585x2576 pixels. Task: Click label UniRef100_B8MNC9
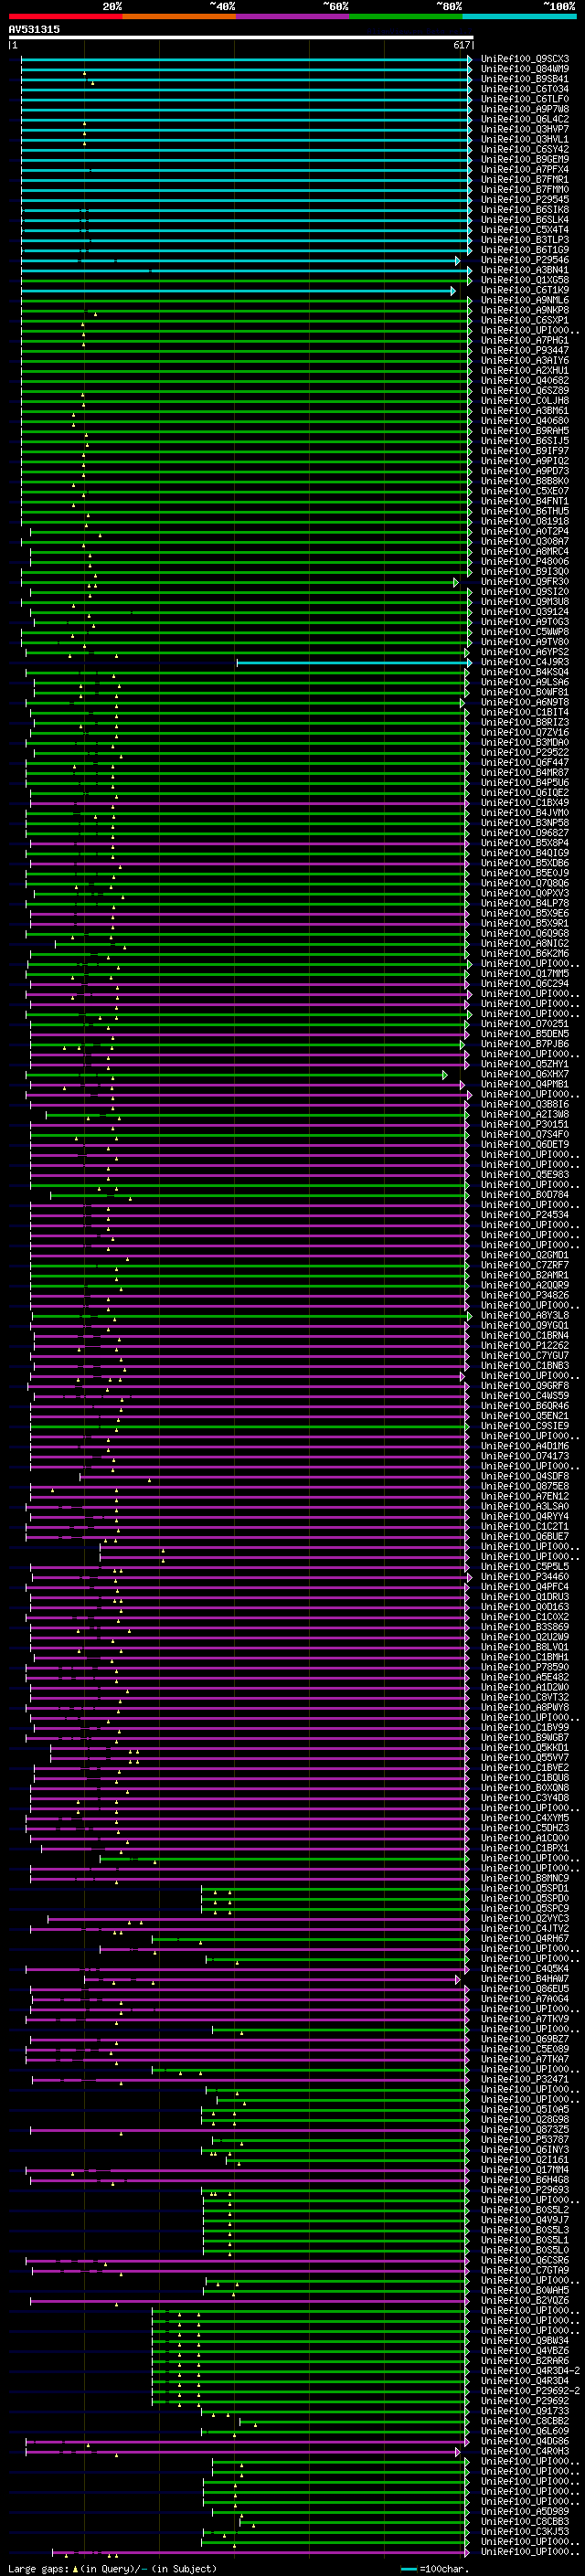[x=525, y=1878]
